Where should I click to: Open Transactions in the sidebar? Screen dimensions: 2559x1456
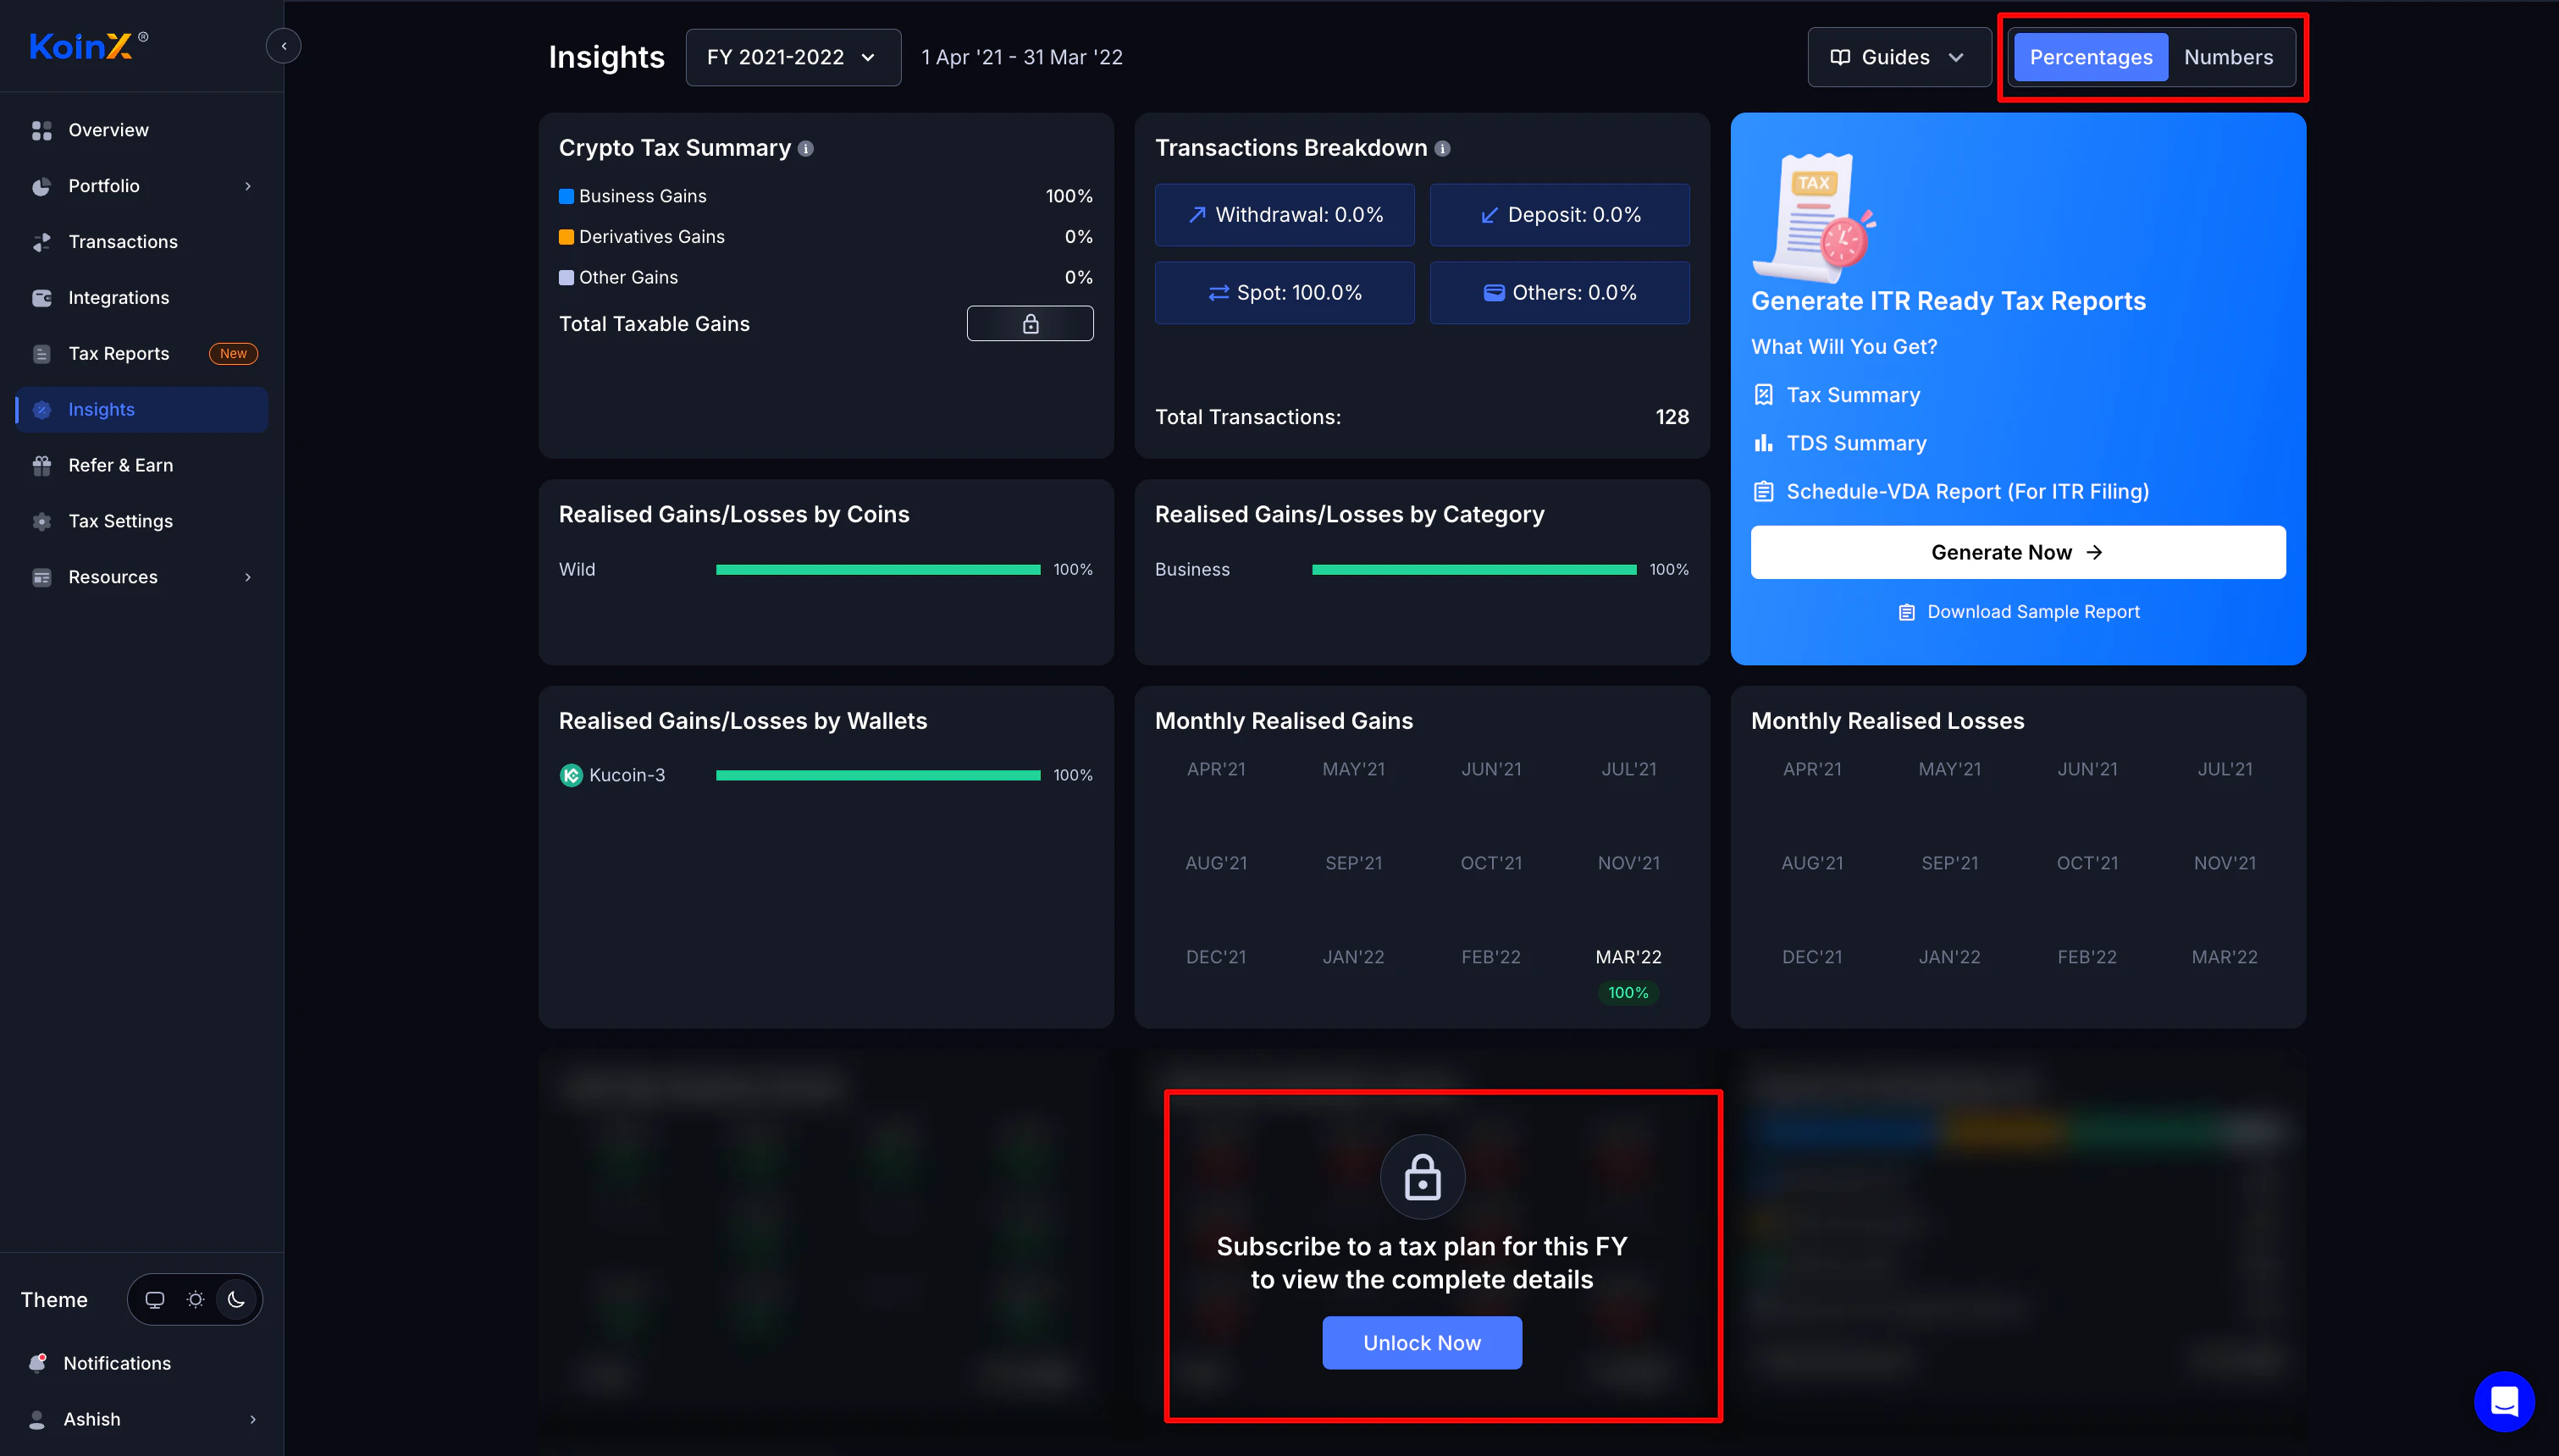(x=141, y=242)
